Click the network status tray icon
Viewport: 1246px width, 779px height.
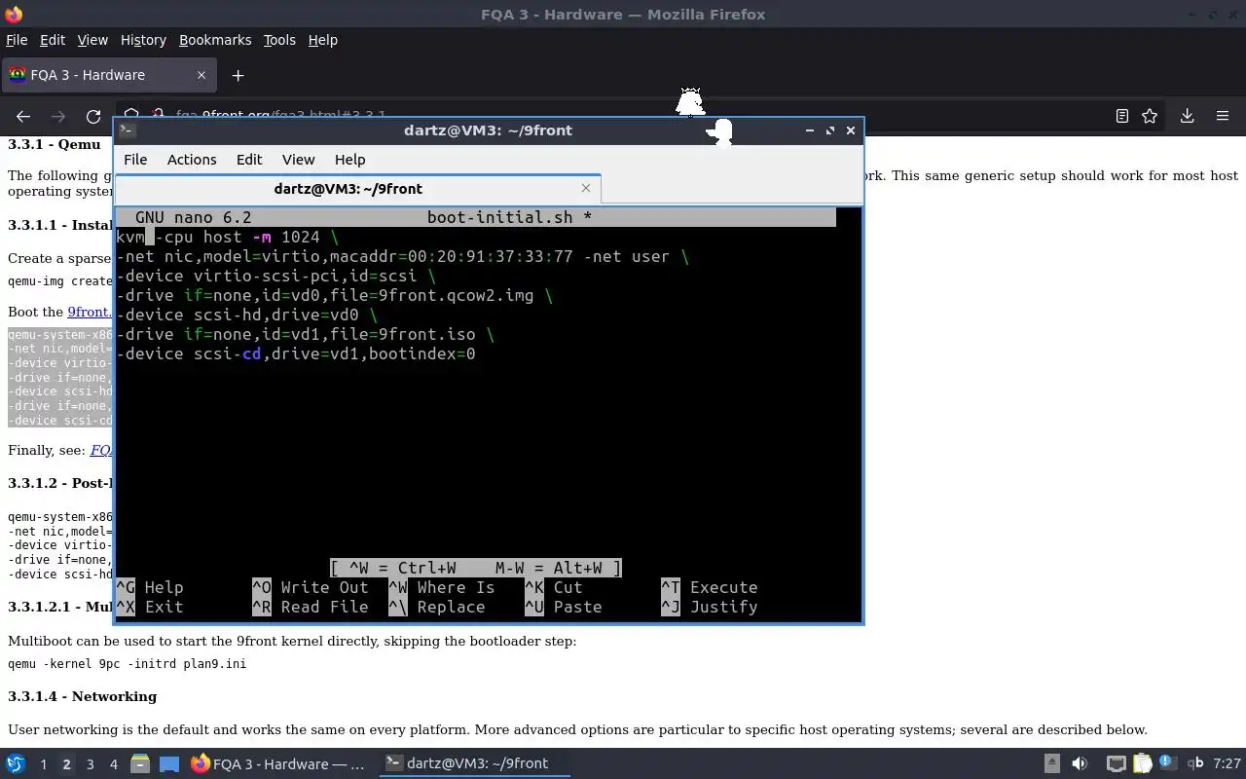[x=1117, y=763]
